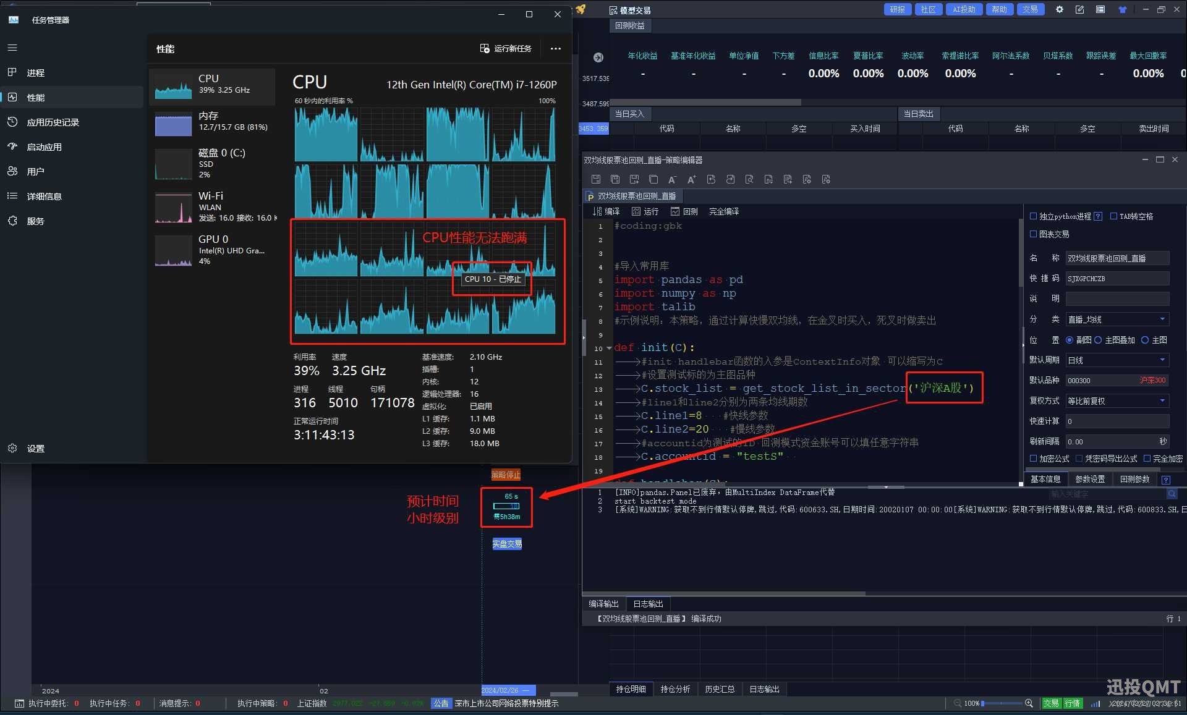Open 持仓分析 tab at bottom

tap(675, 689)
